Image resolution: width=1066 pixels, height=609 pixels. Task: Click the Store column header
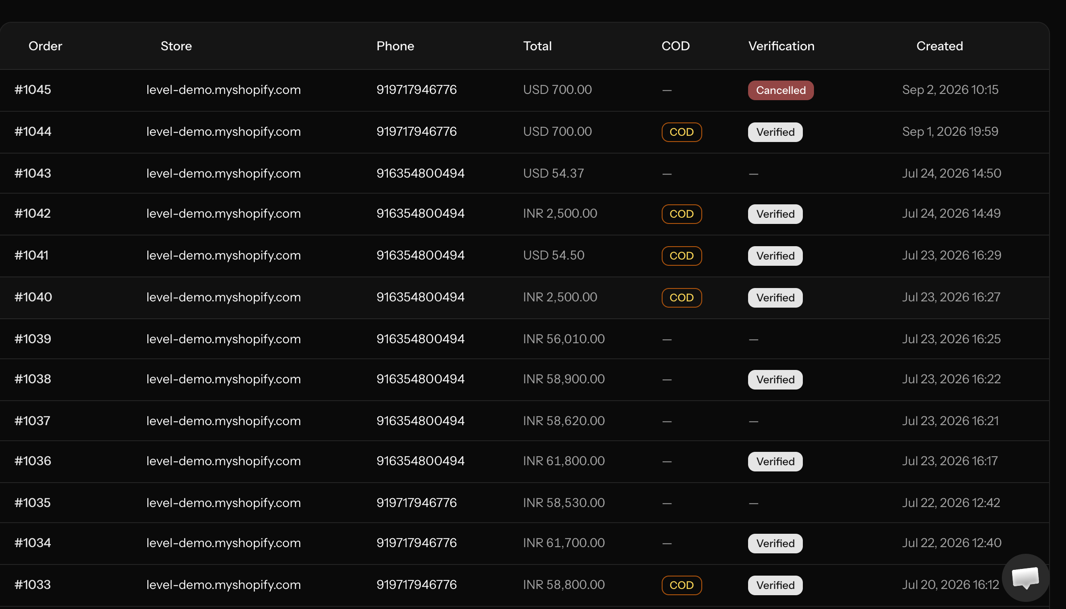[176, 46]
